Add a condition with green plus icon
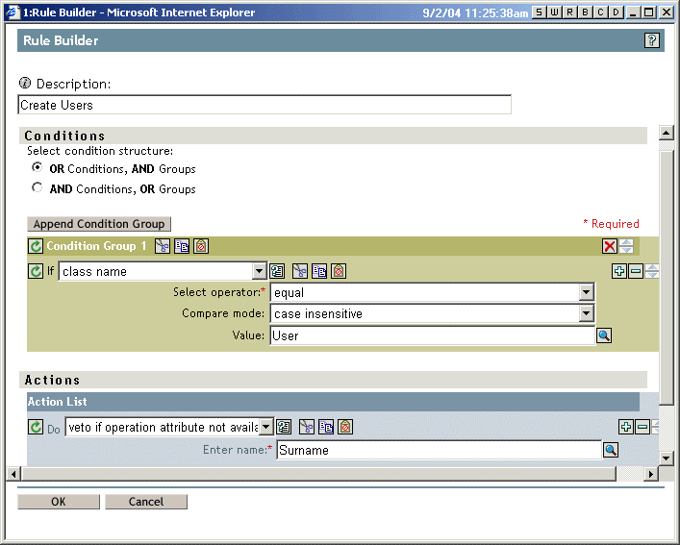Screen dimensions: 680x545 618,271
